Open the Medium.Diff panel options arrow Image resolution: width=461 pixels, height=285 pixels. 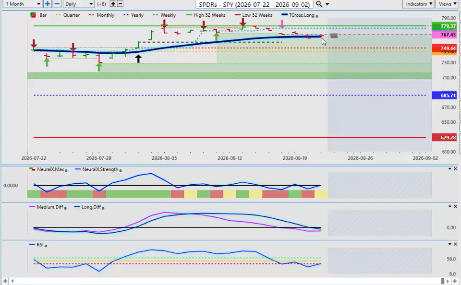[449, 206]
